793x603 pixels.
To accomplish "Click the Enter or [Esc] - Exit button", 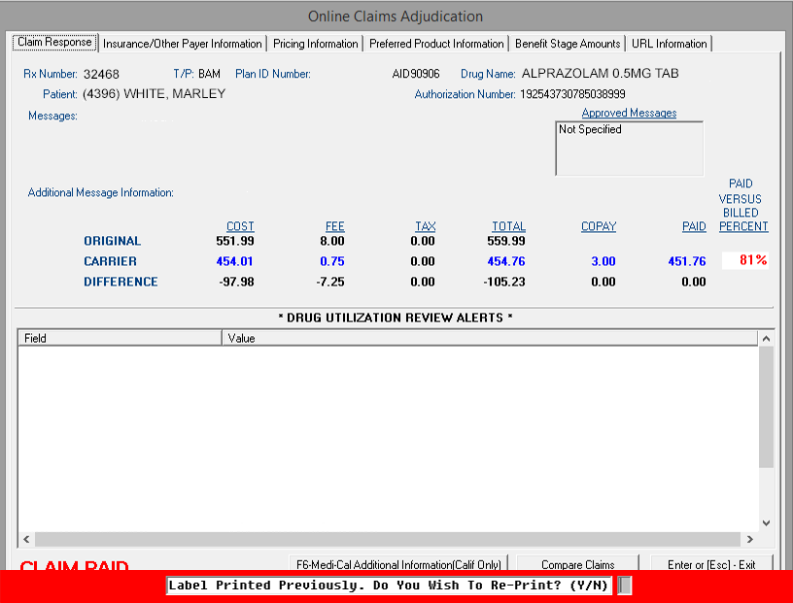I will [711, 564].
